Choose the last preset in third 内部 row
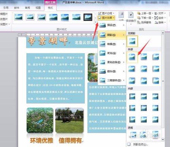Viewport: 170px width, 147px height. (155, 120)
